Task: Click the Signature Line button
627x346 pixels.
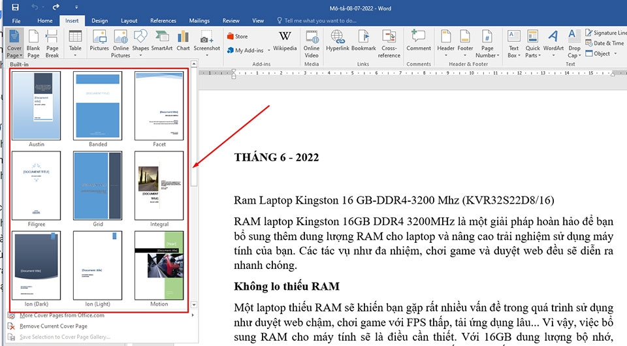Action: coord(605,33)
